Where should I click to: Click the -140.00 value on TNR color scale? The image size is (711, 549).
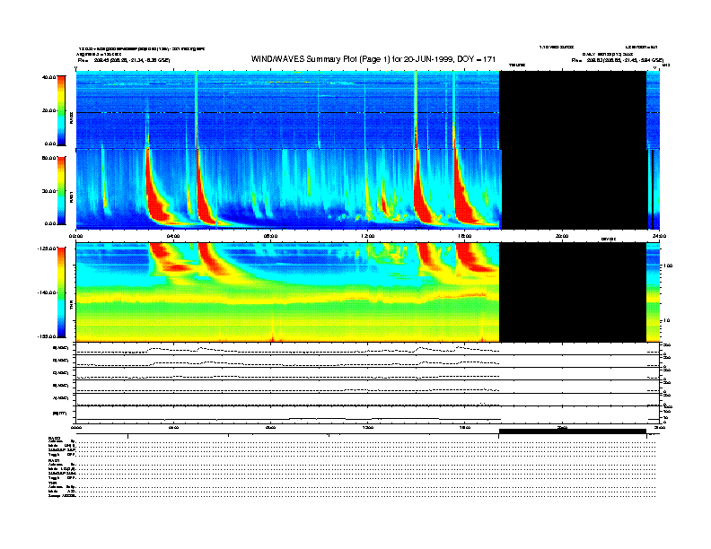47,292
